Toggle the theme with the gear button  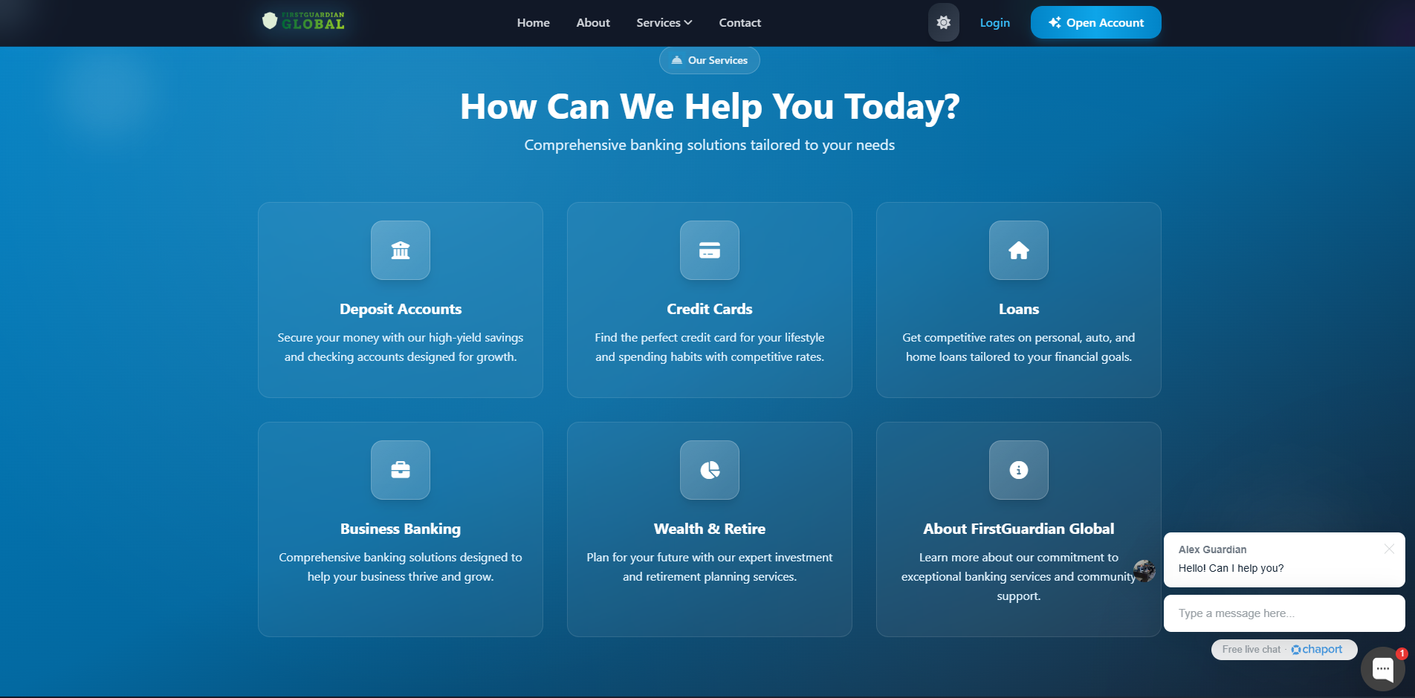[944, 22]
